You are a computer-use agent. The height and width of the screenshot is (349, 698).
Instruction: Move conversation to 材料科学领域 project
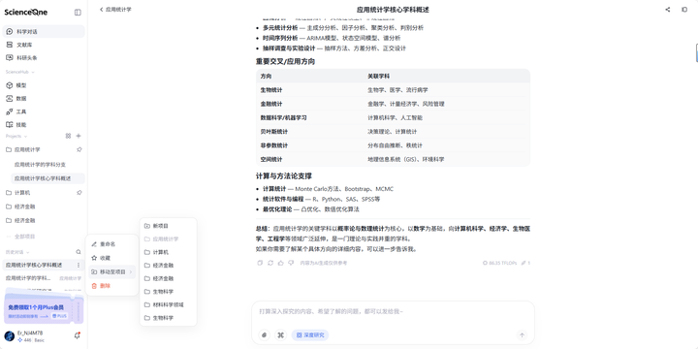coord(169,305)
